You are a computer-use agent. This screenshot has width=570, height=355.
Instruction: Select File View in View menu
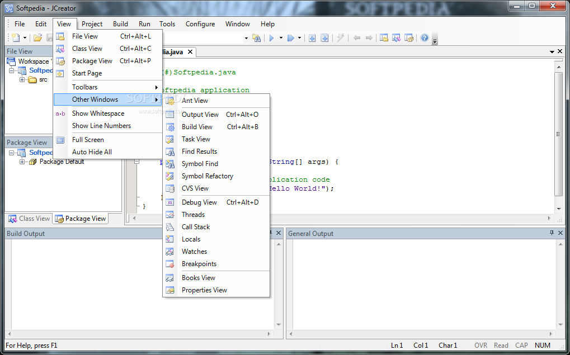click(x=107, y=36)
